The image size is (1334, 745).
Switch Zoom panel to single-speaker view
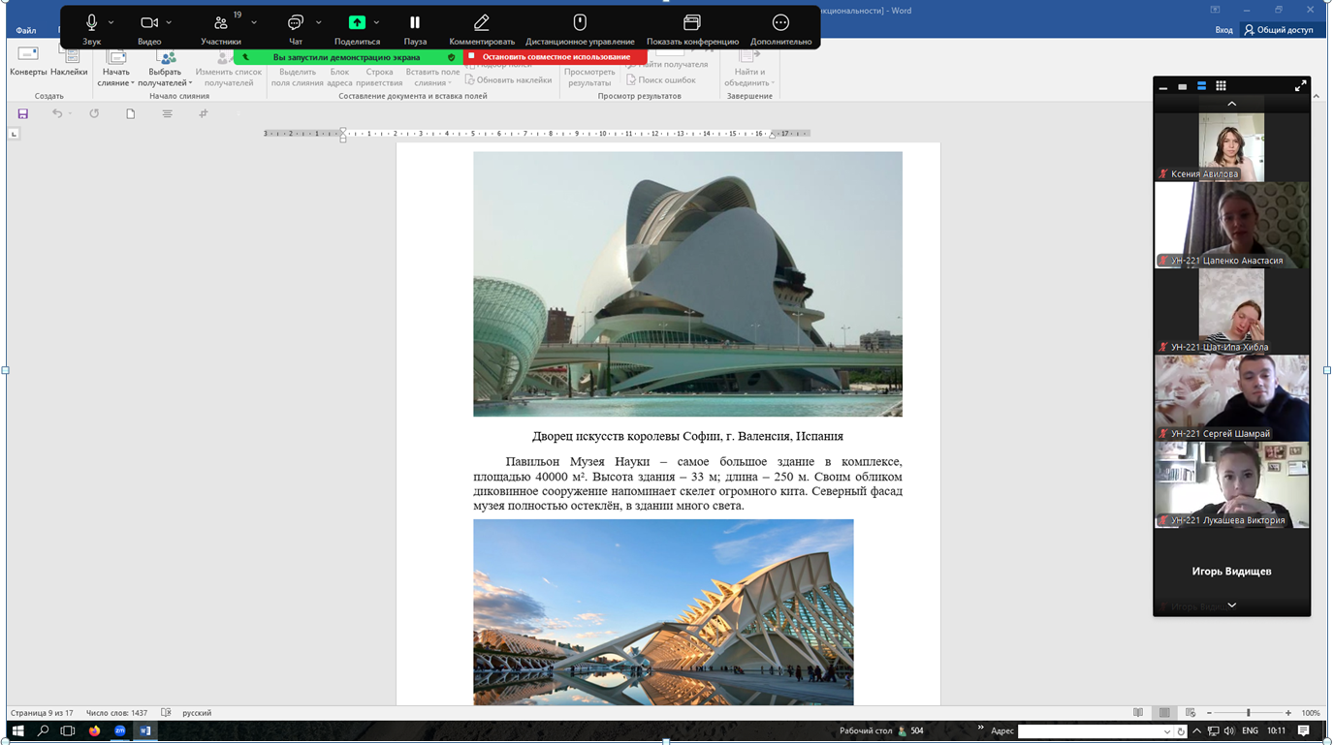tap(1183, 86)
